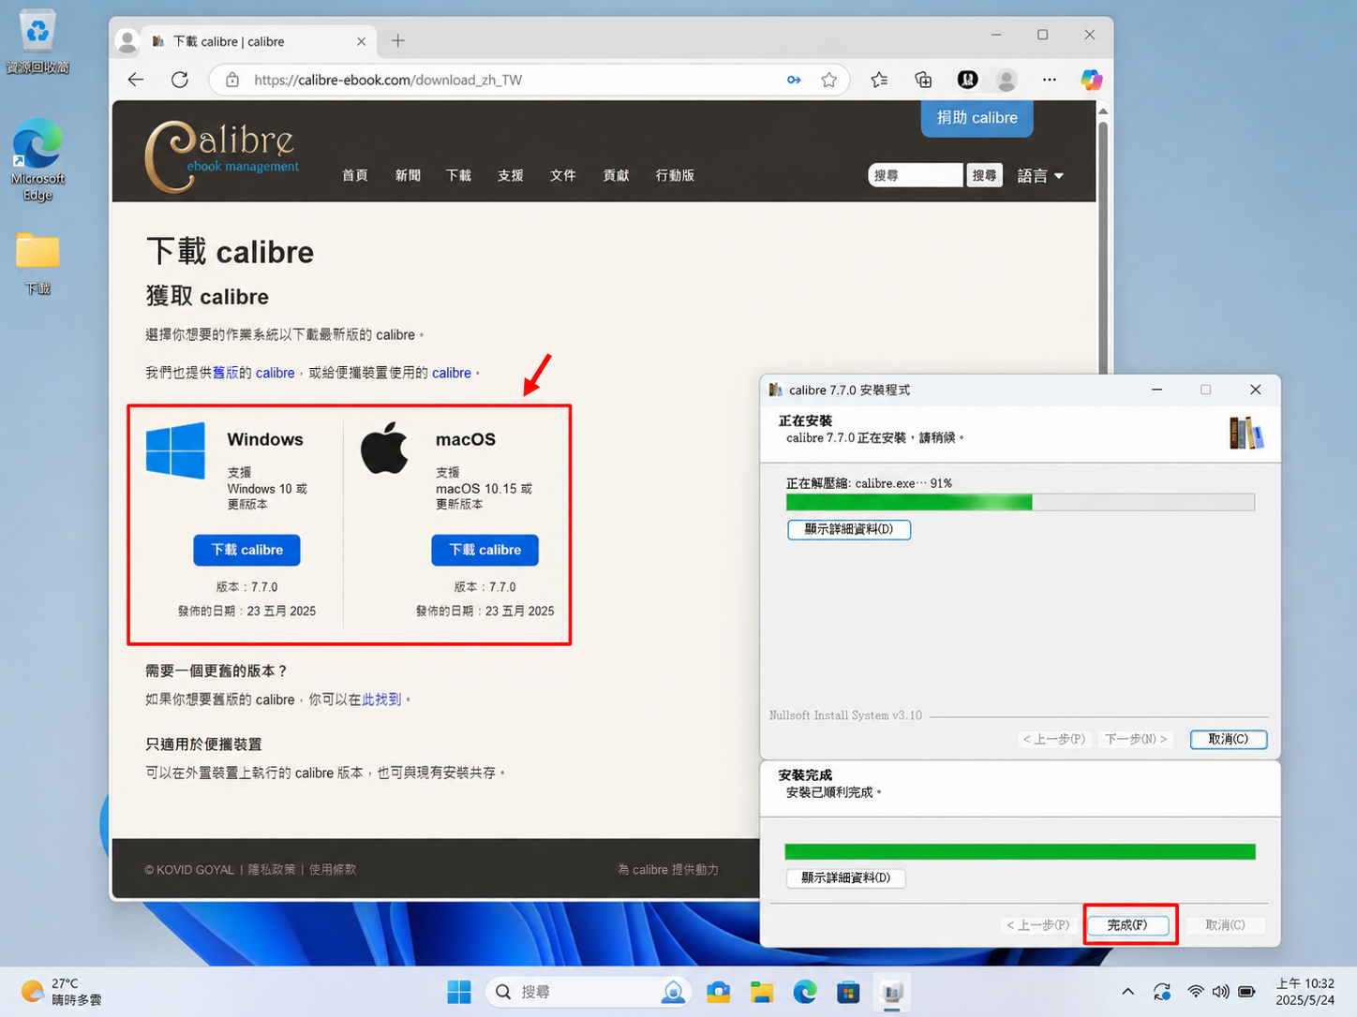This screenshot has height=1017, width=1357.
Task: Click the Wi-Fi icon in the system tray
Action: point(1195,992)
